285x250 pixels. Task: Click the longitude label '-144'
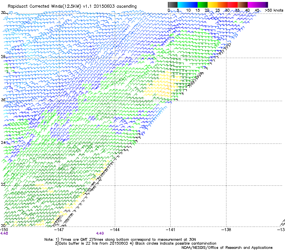[115, 230]
